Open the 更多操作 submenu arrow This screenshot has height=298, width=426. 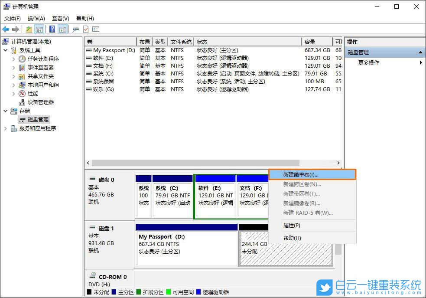coord(420,62)
